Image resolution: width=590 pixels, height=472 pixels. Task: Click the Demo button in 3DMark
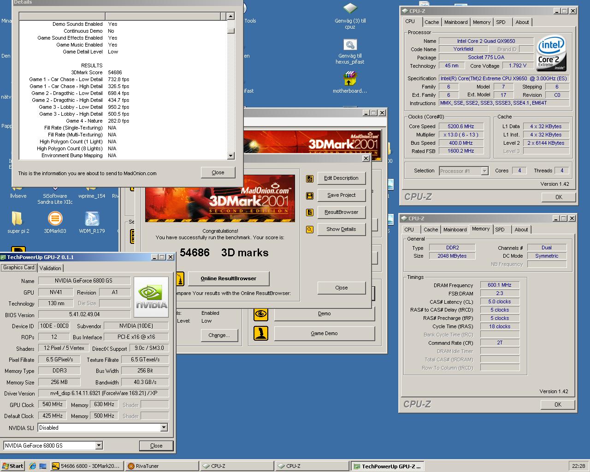324,313
